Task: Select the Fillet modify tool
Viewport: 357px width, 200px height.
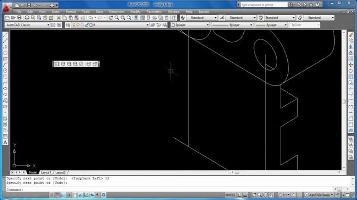Action: coord(351,124)
